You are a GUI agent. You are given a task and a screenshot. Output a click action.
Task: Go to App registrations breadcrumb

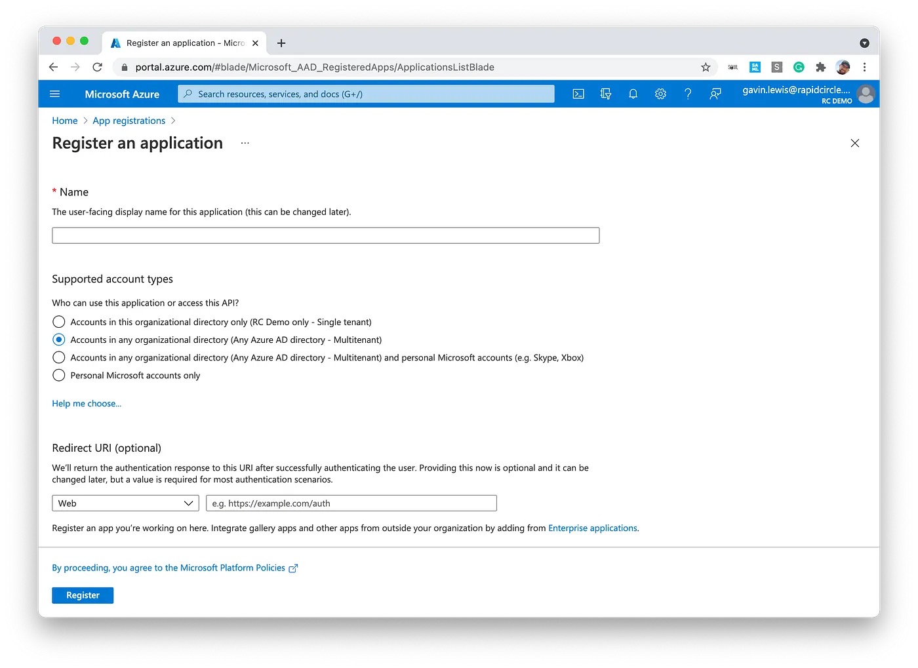[129, 121]
